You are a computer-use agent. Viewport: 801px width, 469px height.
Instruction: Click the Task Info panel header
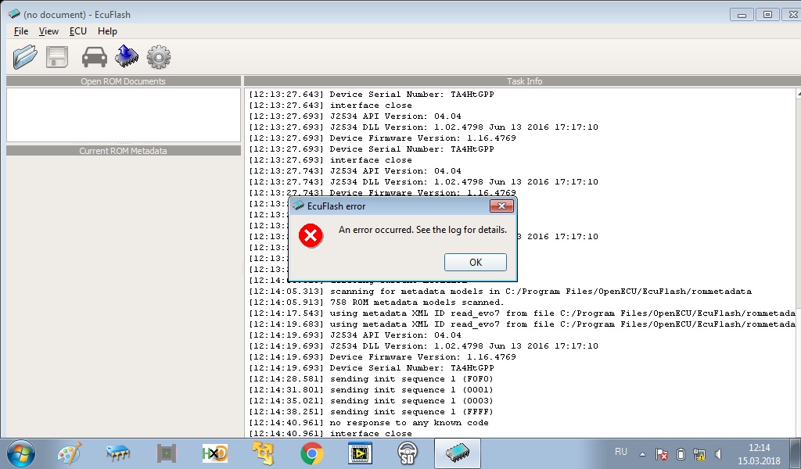pyautogui.click(x=524, y=81)
